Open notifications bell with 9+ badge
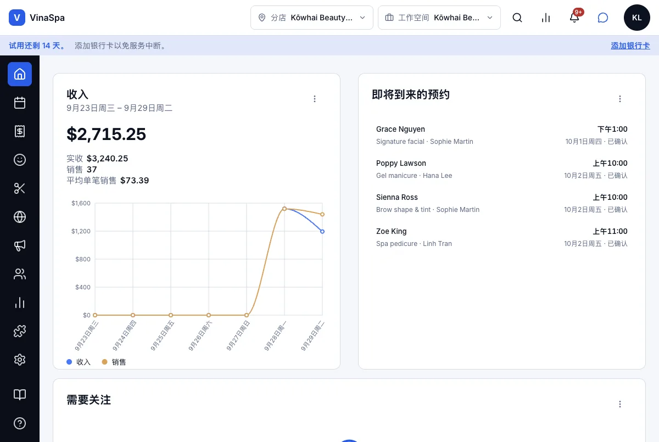 click(x=574, y=18)
